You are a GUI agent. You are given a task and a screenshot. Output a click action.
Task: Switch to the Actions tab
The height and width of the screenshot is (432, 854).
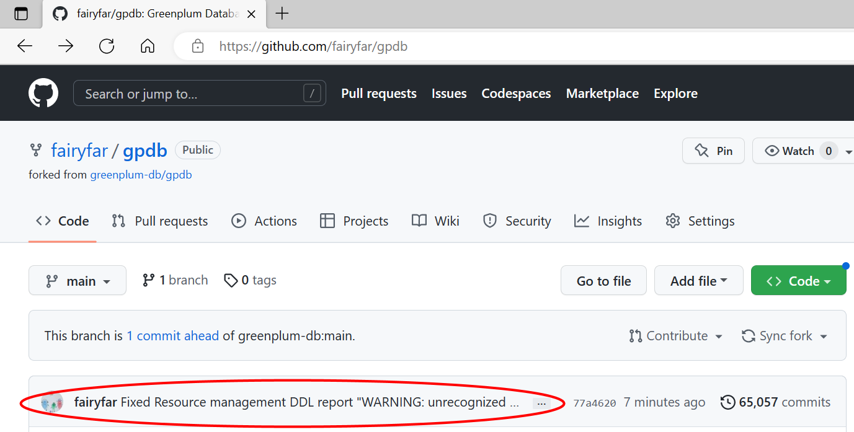pos(264,221)
